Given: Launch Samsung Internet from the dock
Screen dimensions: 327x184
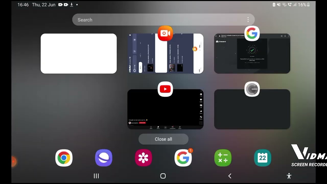Looking at the screenshot, I should point(104,158).
